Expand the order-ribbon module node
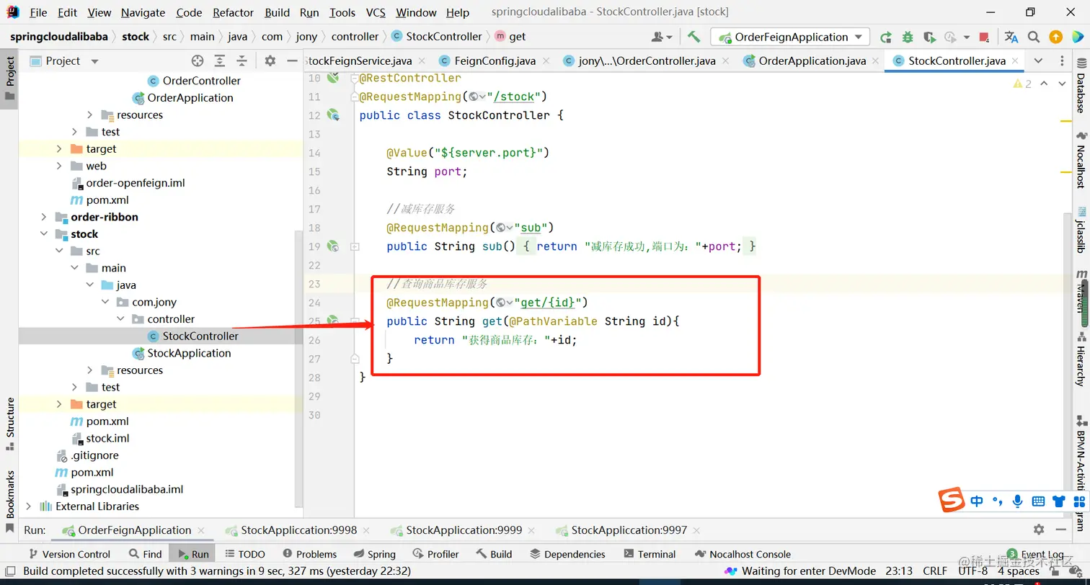Screen dimensions: 1090x585 (43, 217)
